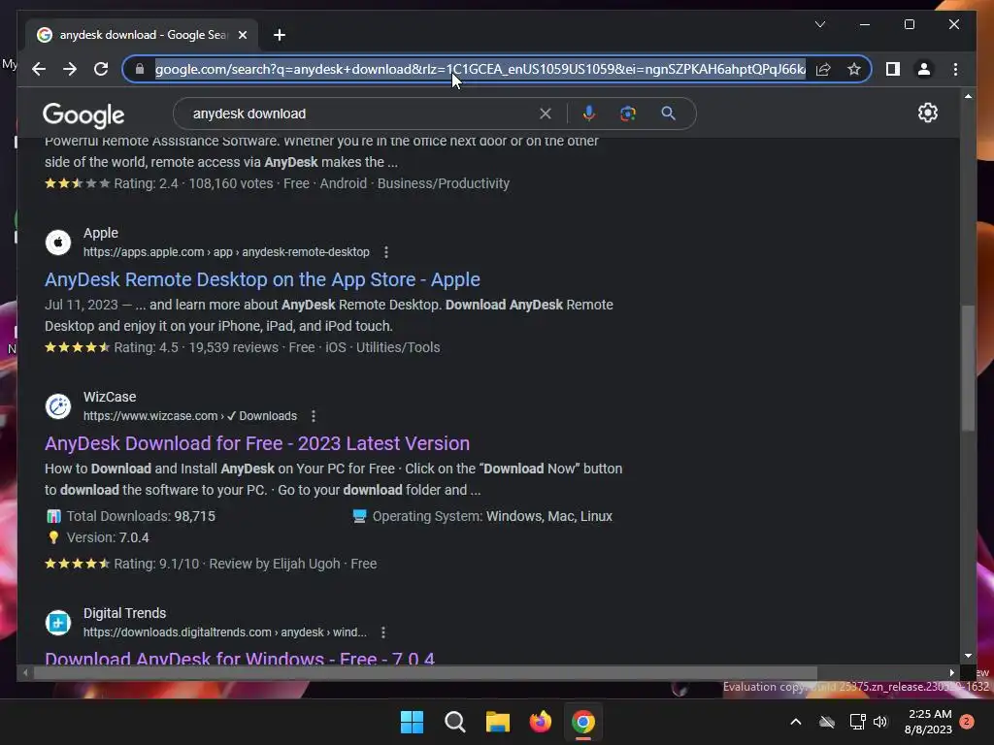Viewport: 994px width, 745px height.
Task: Bookmark this tab with the star icon
Action: [x=854, y=69]
